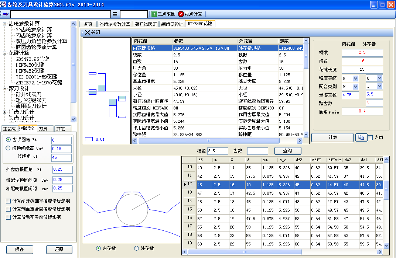This screenshot has height=258, width=396.
Task: Open the 外花键 精度等级 dropdown
Action: 379,79
